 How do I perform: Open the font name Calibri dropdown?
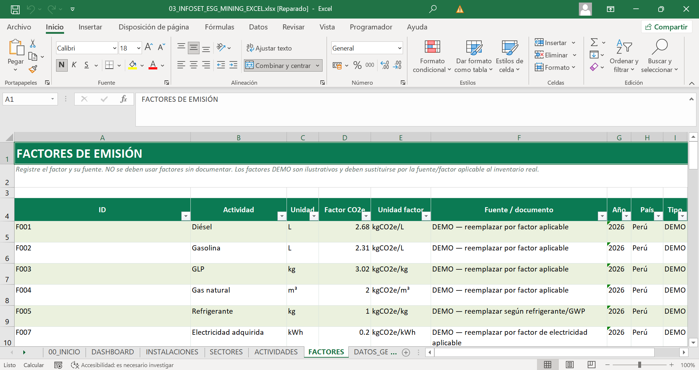coord(114,48)
